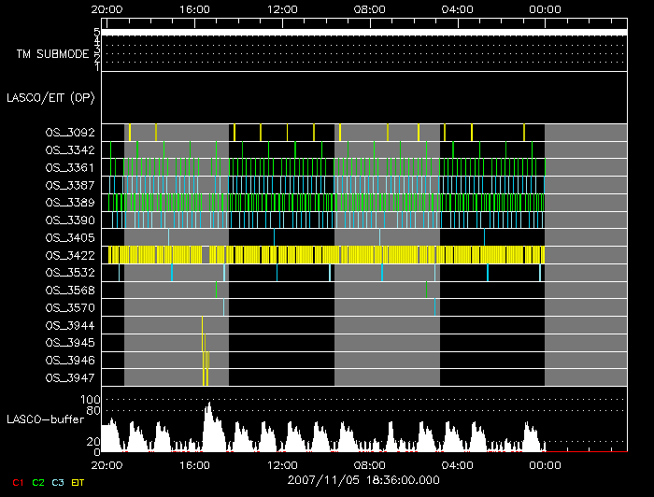
Task: Click the TM SUBMODE label
Action: click(52, 54)
